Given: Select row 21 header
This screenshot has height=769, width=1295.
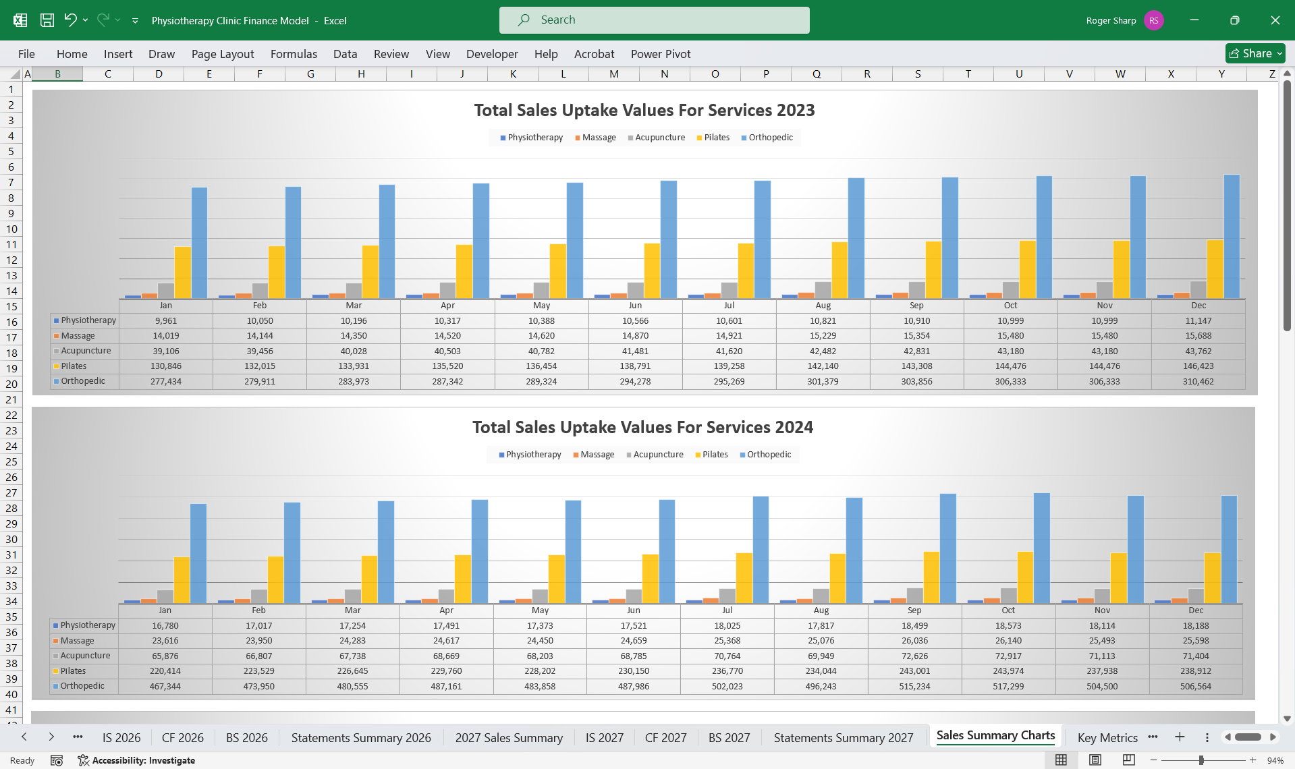Looking at the screenshot, I should pyautogui.click(x=11, y=399).
